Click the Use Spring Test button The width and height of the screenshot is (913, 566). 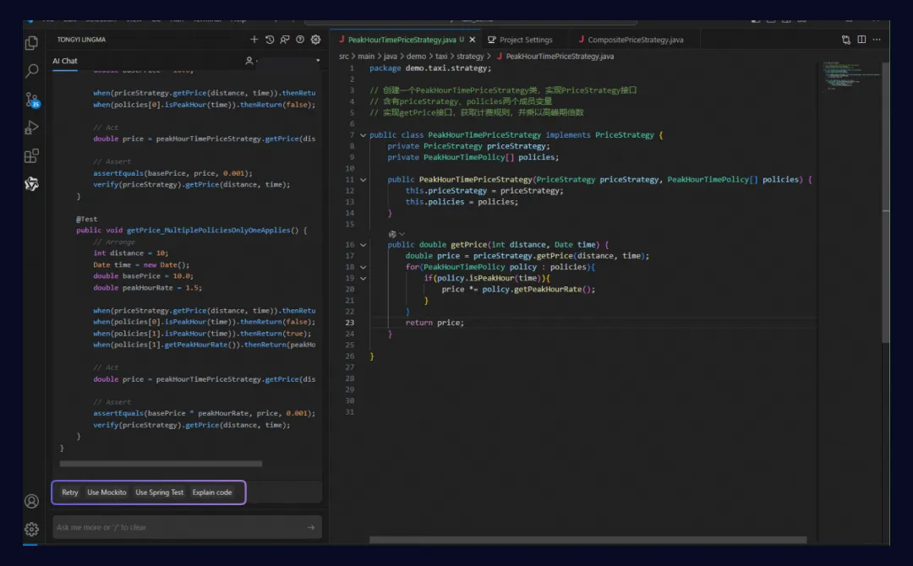159,493
